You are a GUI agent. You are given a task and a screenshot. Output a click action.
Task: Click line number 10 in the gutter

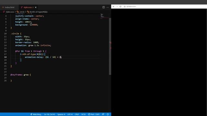(x=5, y=34)
